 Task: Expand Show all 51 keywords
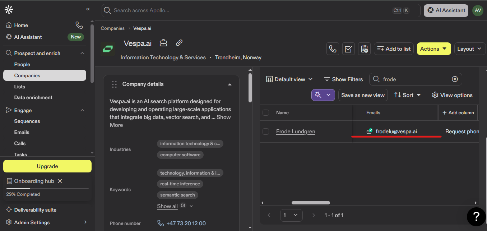175,206
